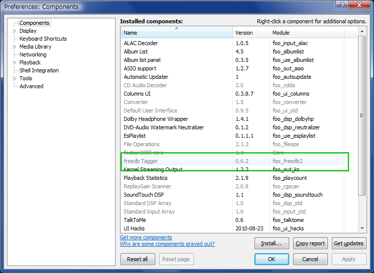Open the Advanced preferences page
The width and height of the screenshot is (374, 273).
click(x=31, y=86)
